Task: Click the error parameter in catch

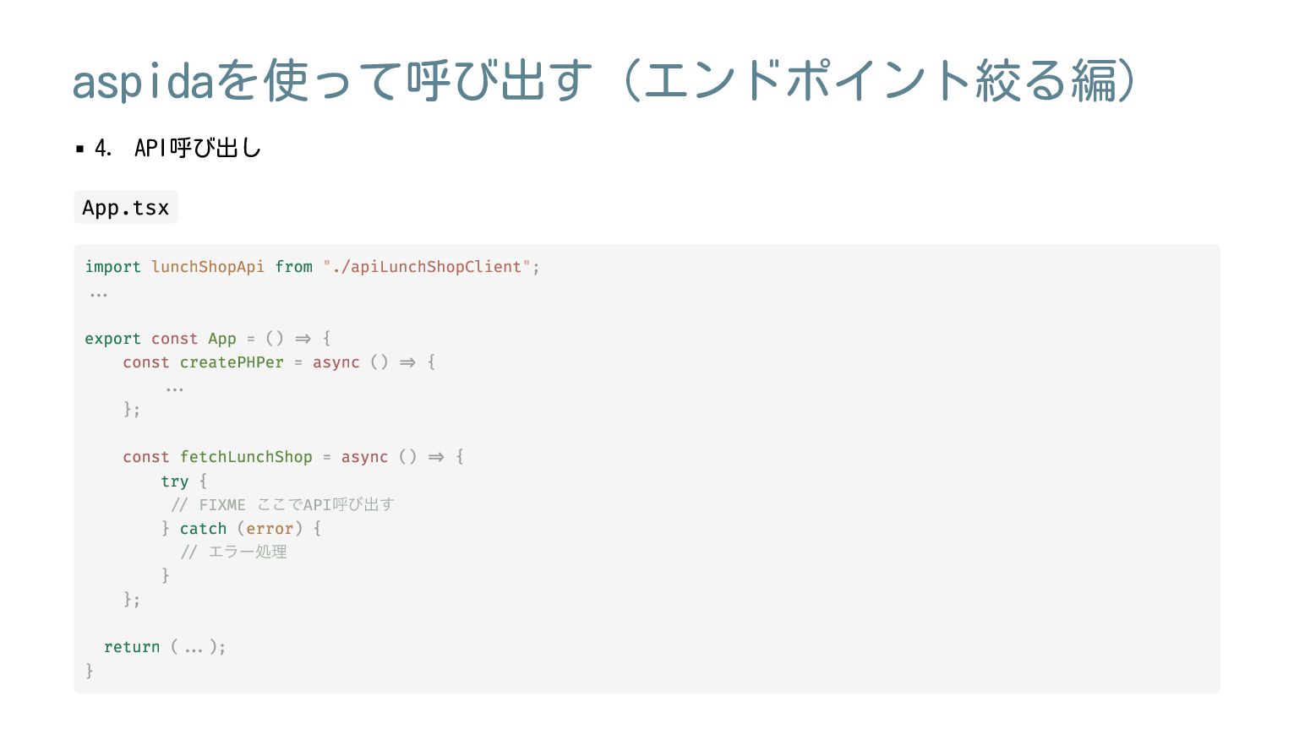Action: pos(270,529)
